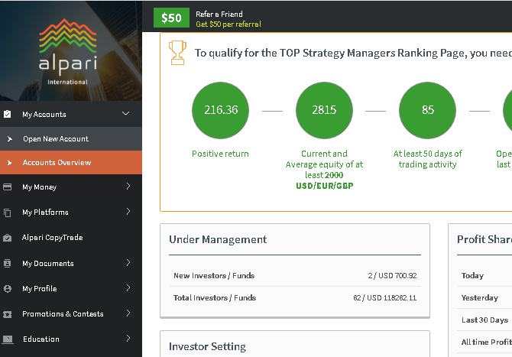The height and width of the screenshot is (357, 512).
Task: Click the Today row in Profit Share
Action: [484, 276]
